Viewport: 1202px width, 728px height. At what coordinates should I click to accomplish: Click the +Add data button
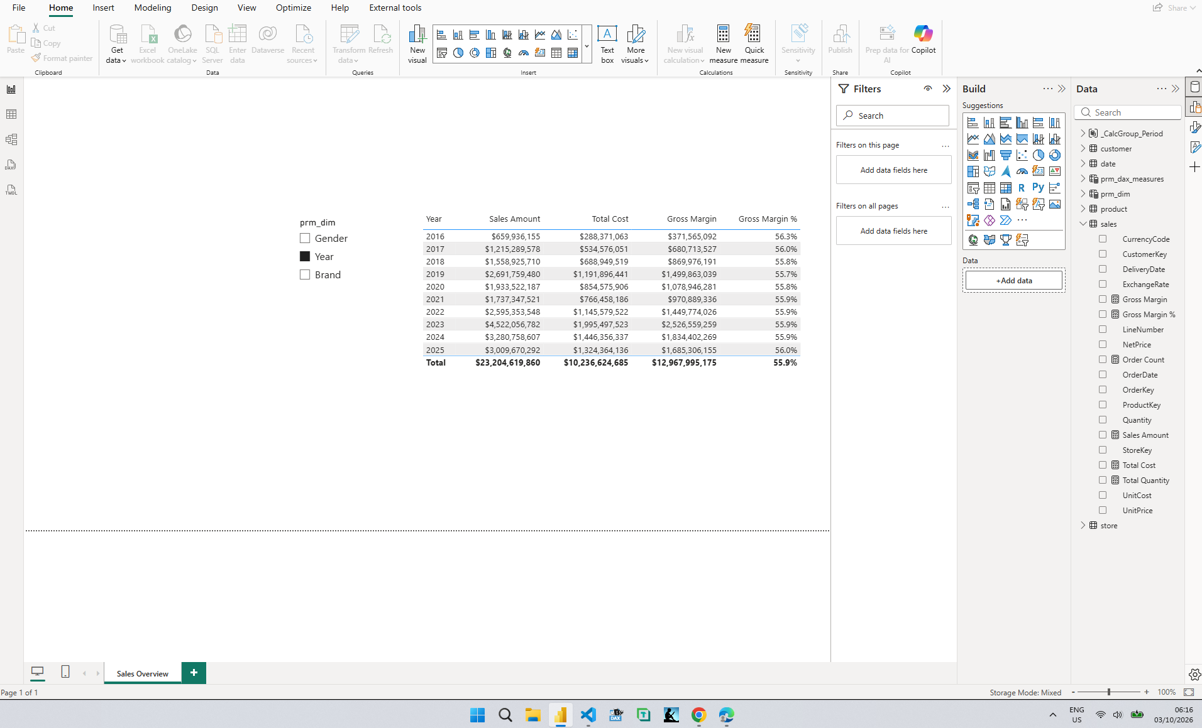pyautogui.click(x=1014, y=281)
